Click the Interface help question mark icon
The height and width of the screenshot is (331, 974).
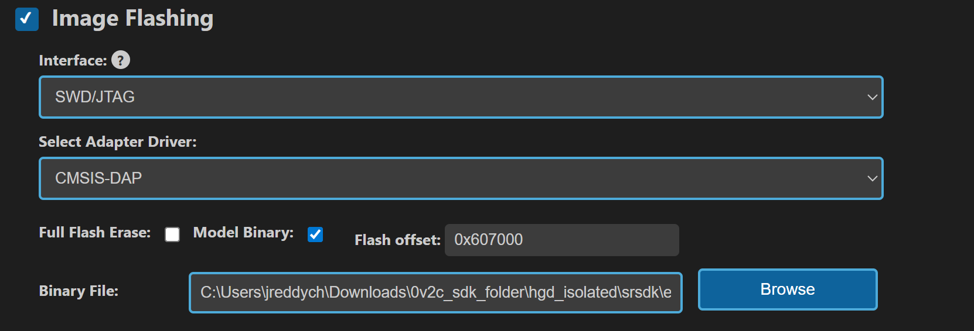(121, 60)
